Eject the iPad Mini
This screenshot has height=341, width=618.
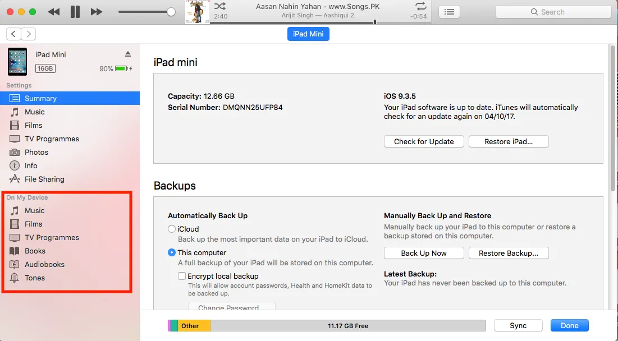click(128, 54)
